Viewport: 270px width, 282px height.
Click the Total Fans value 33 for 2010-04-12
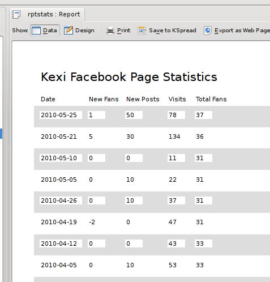point(203,243)
